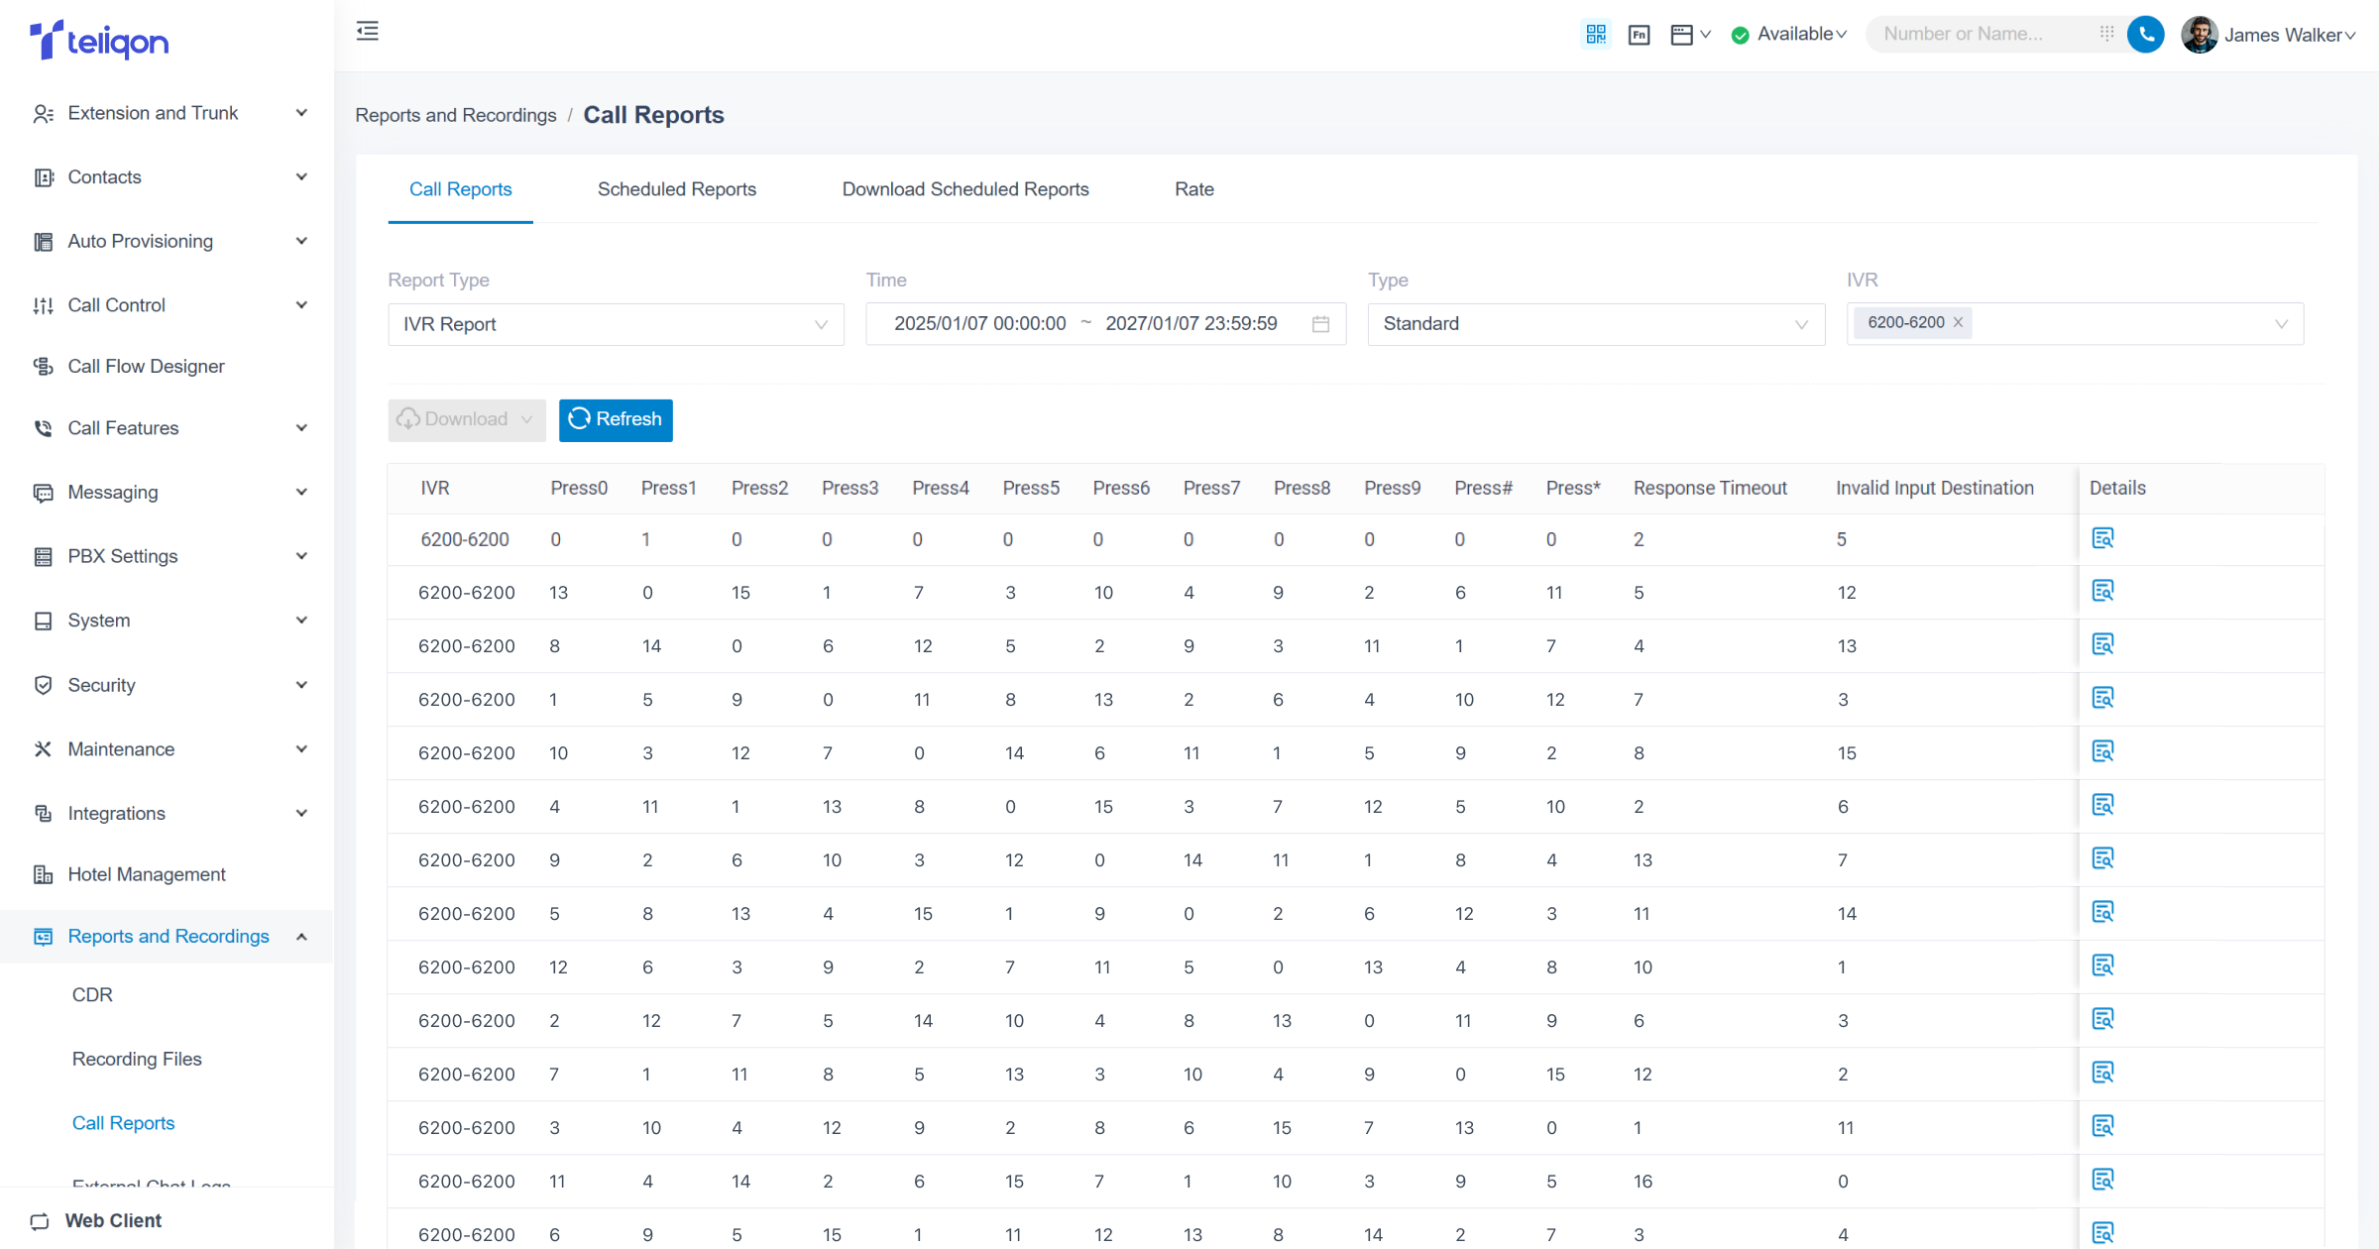The width and height of the screenshot is (2379, 1249).
Task: Click the calendar icon in Time field
Action: pos(1320,324)
